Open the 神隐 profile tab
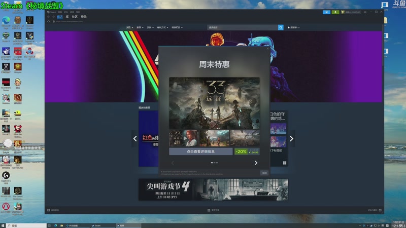Screen dimensions: 406x228 (83, 17)
